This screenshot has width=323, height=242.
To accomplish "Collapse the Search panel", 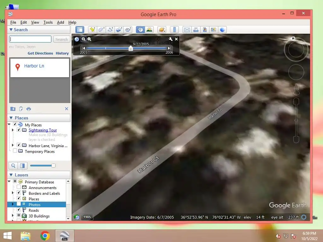I will pos(11,30).
